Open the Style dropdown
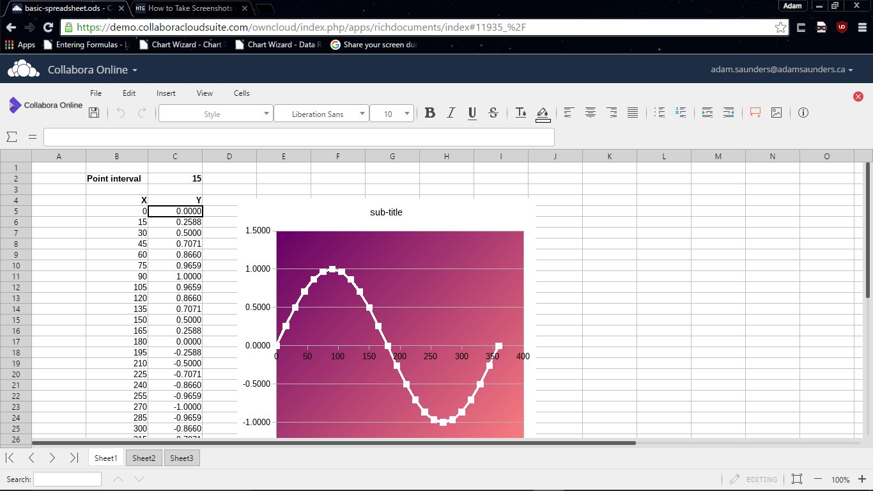873x491 pixels. click(215, 114)
